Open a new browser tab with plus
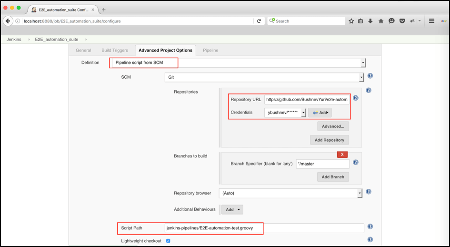Screen dimensions: 450x247 (104, 10)
